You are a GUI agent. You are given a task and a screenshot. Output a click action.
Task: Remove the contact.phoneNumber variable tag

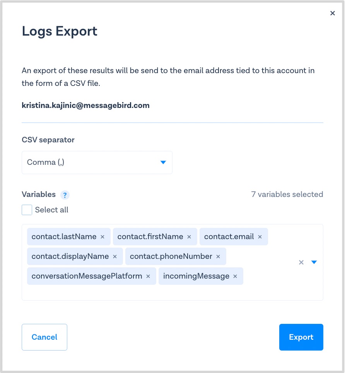pos(218,257)
